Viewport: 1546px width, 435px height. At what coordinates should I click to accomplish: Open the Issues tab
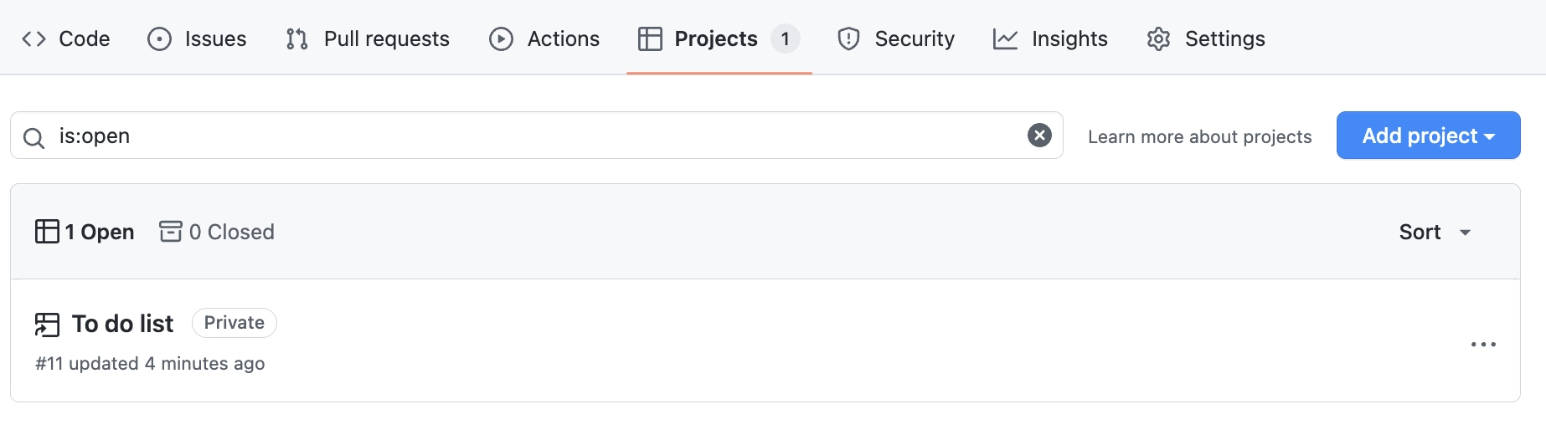tap(214, 38)
